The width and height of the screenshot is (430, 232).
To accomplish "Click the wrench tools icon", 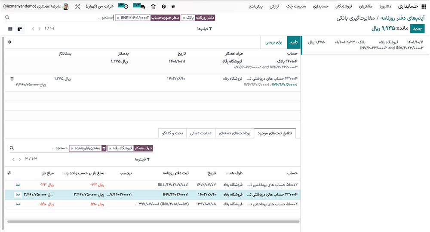I will tap(77, 7).
